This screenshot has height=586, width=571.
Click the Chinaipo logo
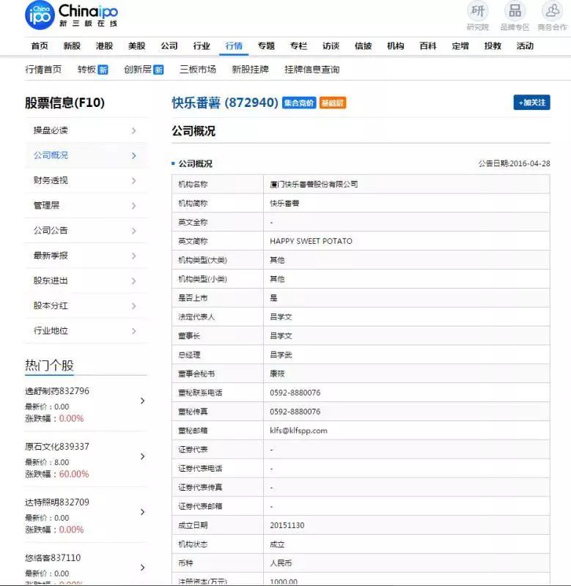click(x=71, y=15)
